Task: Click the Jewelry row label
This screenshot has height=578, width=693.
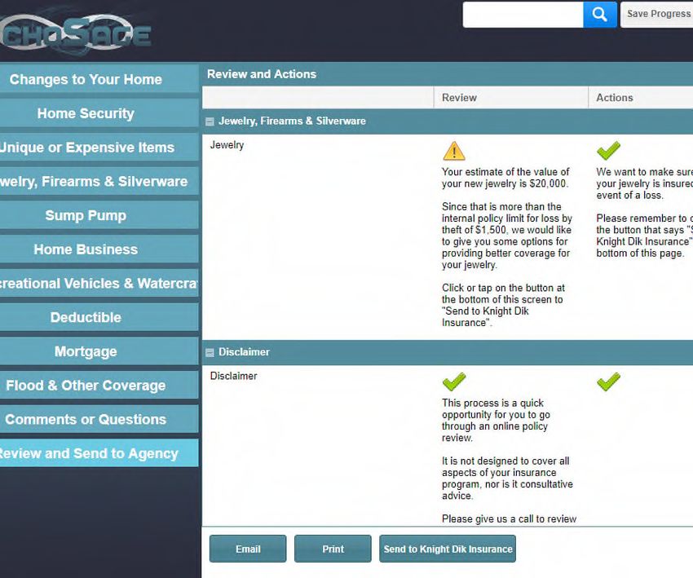Action: 227,145
